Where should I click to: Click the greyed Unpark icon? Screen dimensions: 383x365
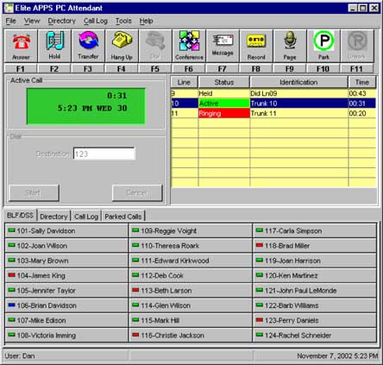(357, 46)
